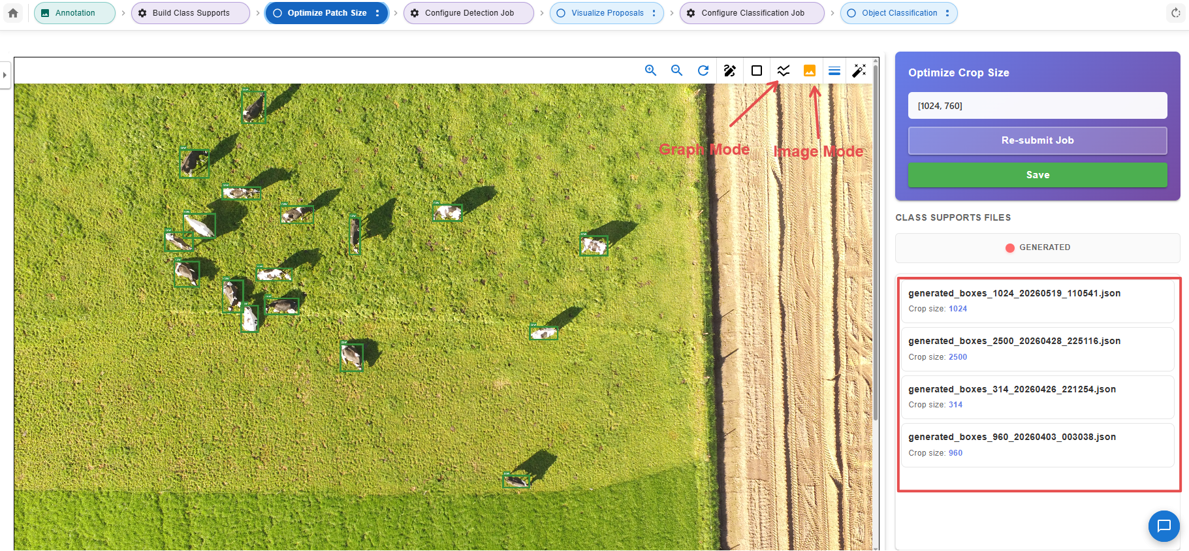Zoom in on the image
The height and width of the screenshot is (551, 1189).
651,71
